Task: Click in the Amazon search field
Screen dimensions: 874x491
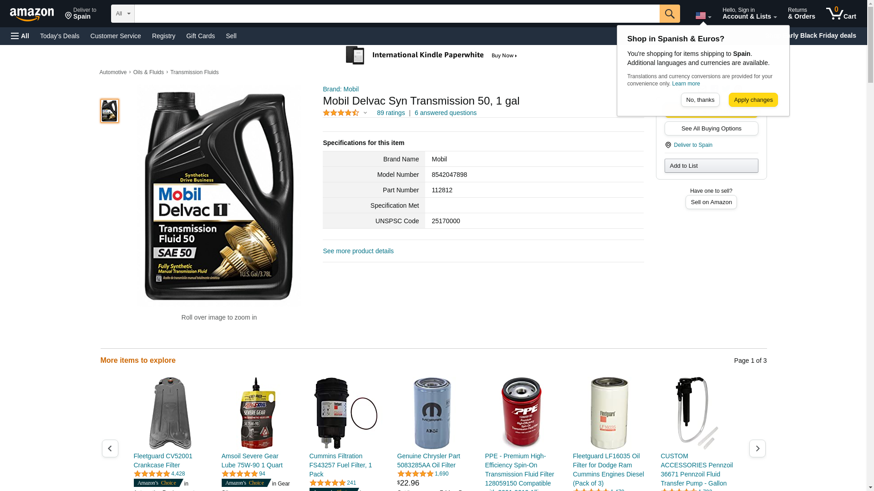Action: pos(397,14)
